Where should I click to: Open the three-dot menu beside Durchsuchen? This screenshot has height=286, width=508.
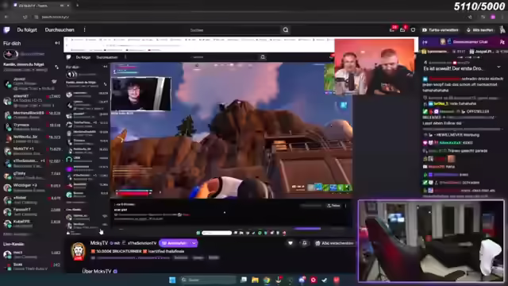click(x=85, y=30)
